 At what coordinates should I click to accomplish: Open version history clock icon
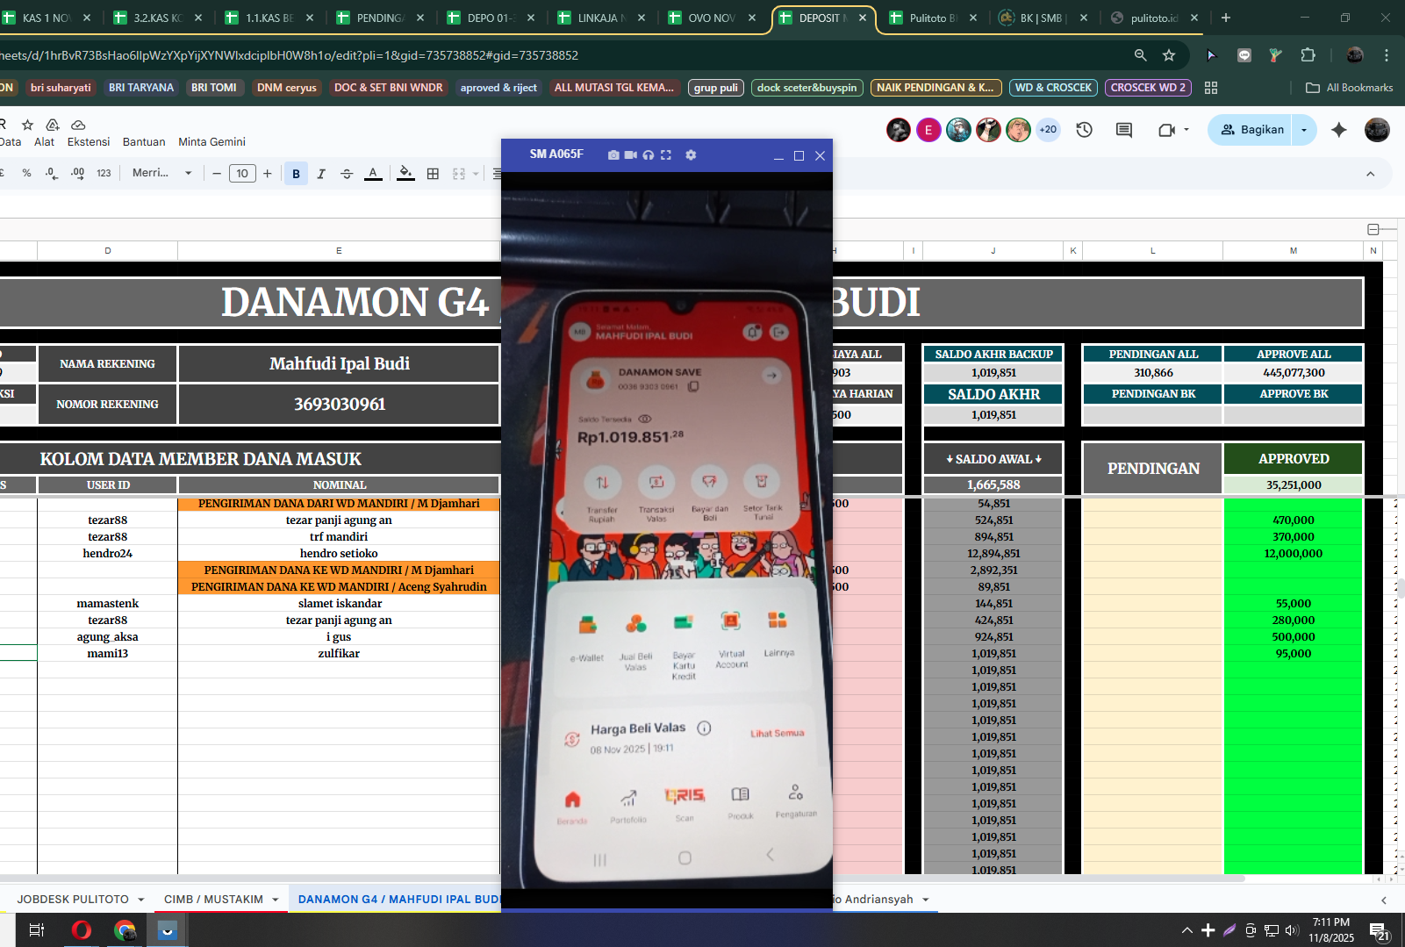click(1085, 130)
